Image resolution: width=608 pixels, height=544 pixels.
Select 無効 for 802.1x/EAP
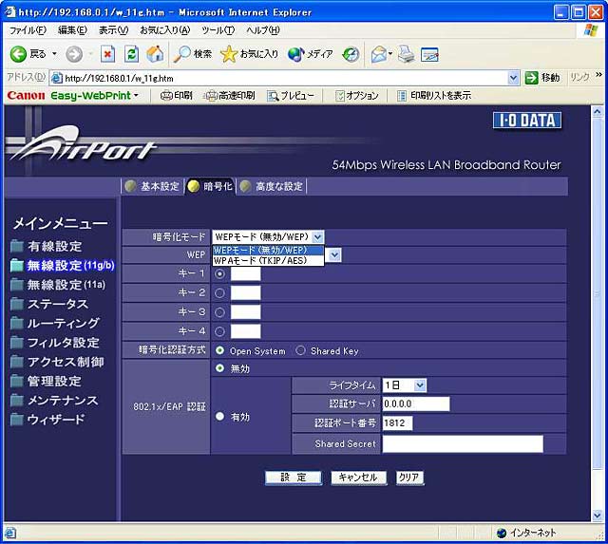tap(219, 368)
